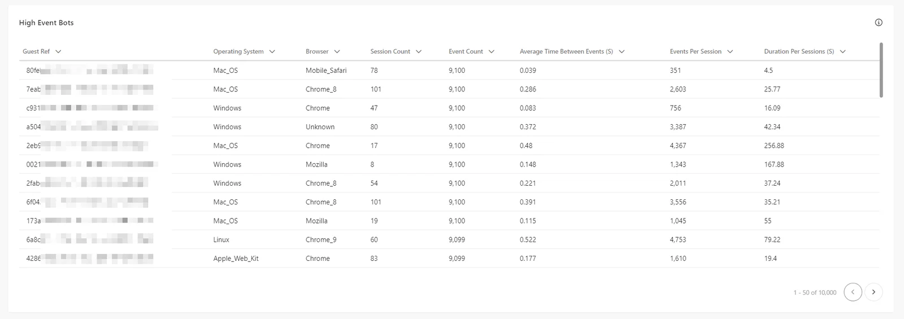The height and width of the screenshot is (319, 904).
Task: Click events per session value 4,753
Action: (x=678, y=240)
